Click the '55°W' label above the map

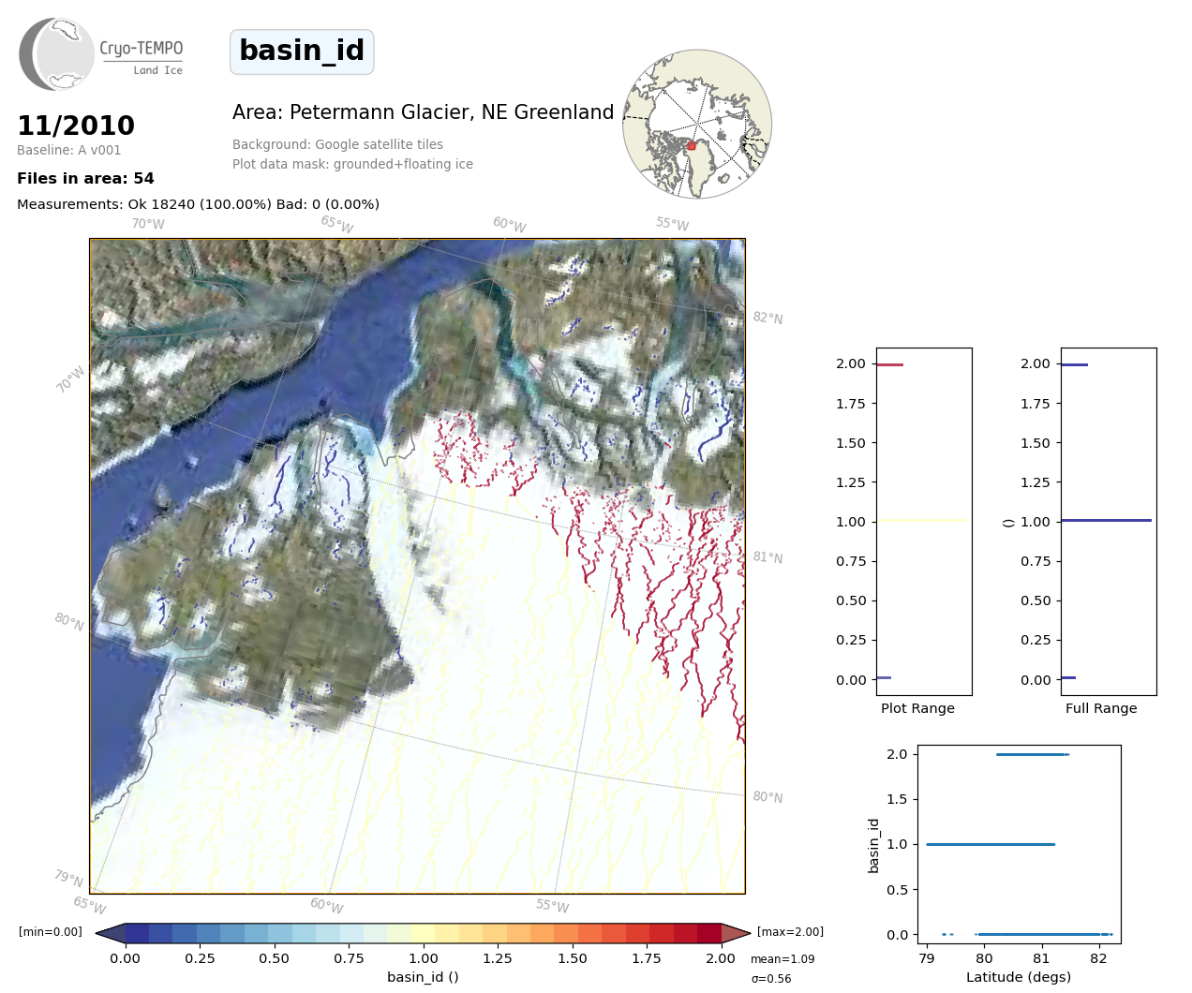click(672, 224)
